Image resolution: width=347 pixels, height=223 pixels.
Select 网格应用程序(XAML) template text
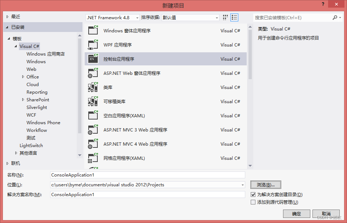tap(124, 158)
